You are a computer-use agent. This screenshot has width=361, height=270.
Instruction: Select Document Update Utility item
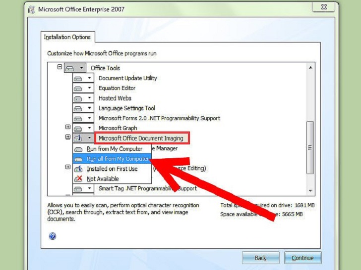(x=128, y=78)
